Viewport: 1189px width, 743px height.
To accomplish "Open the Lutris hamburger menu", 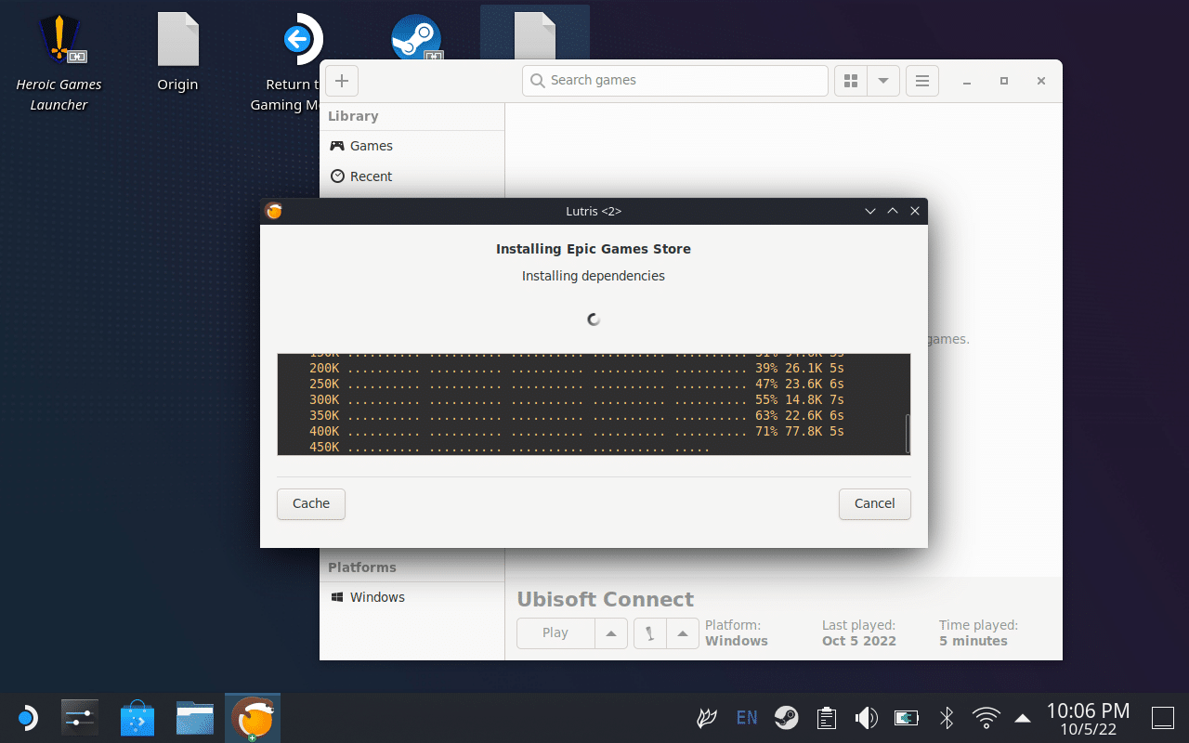I will point(922,81).
